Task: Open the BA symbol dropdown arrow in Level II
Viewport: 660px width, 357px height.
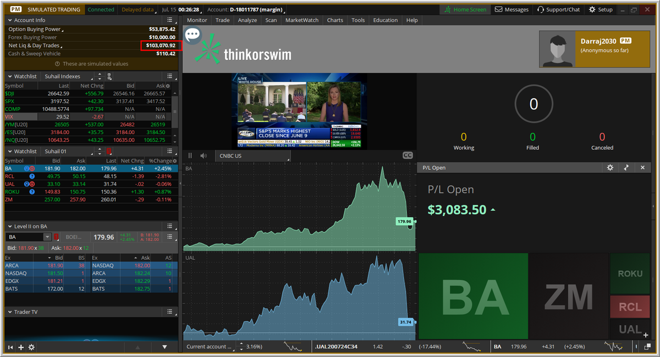Action: click(47, 237)
